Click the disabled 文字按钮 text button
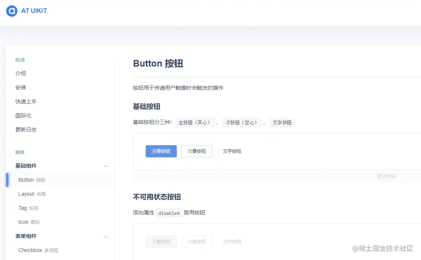Image resolution: width=421 pixels, height=260 pixels. [232, 242]
